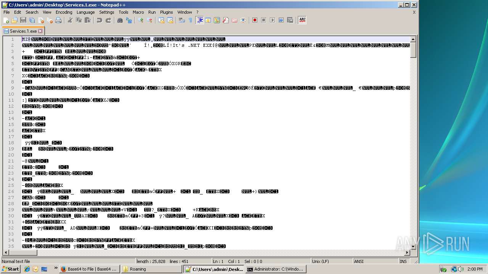Launch Internet Explorer from quick launch
Screen dimensions: 488x274
coord(27,269)
